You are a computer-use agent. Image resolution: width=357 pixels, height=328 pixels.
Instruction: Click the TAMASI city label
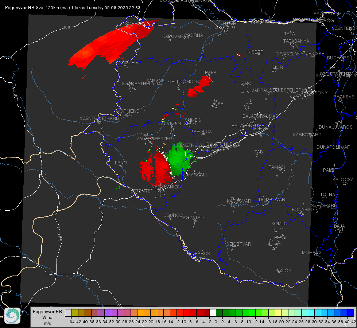click(x=277, y=167)
